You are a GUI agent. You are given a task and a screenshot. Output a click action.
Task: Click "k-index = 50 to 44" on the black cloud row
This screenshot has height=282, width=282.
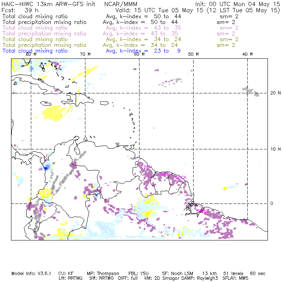tap(151, 16)
